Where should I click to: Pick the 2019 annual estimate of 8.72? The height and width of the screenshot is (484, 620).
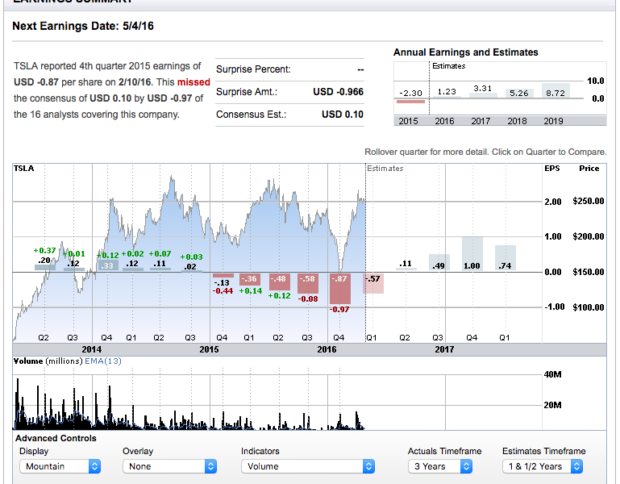tap(556, 91)
